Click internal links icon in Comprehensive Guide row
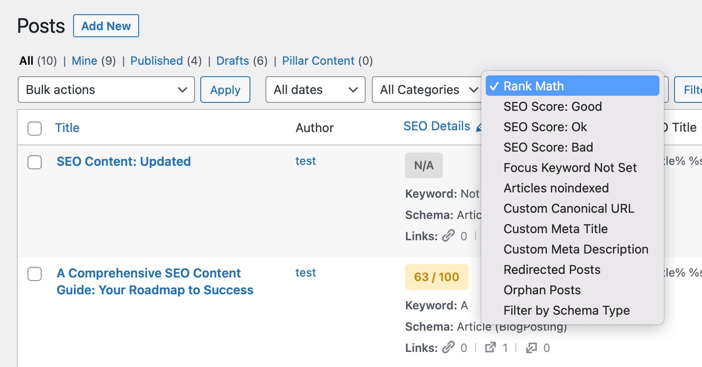The width and height of the screenshot is (702, 367). [x=448, y=347]
